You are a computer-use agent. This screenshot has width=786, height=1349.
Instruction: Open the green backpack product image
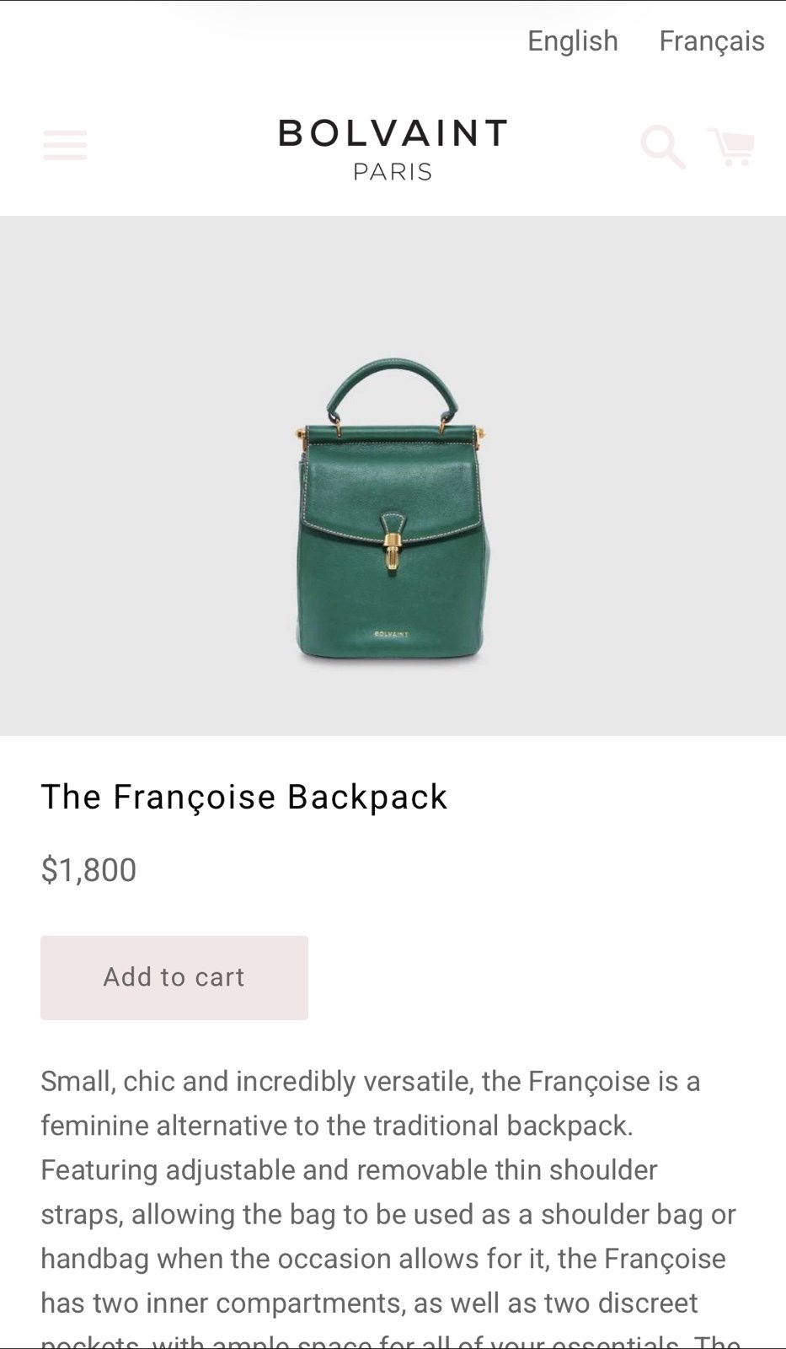(x=393, y=513)
